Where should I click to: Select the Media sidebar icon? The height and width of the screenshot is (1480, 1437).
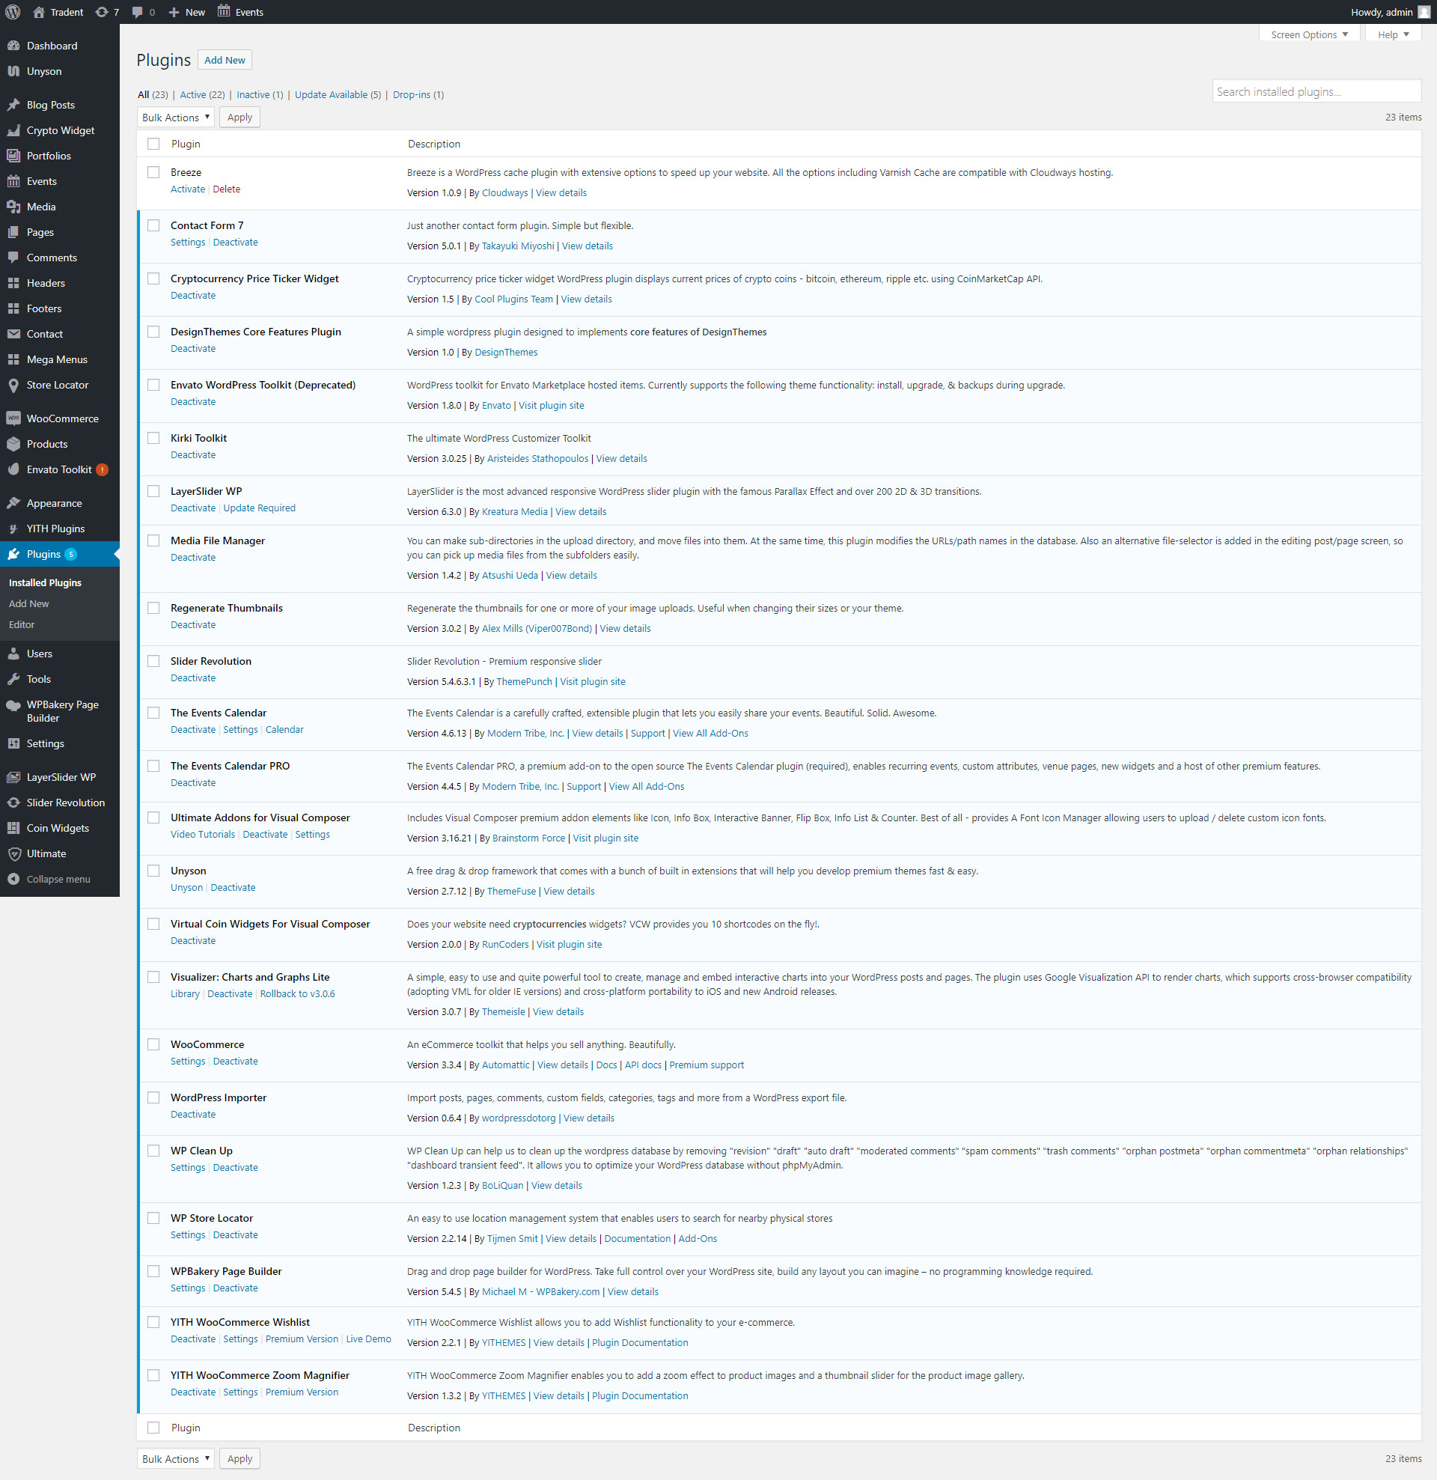(13, 206)
